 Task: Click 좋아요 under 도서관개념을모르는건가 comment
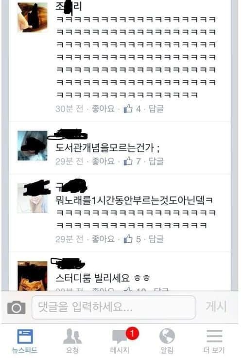point(103,161)
